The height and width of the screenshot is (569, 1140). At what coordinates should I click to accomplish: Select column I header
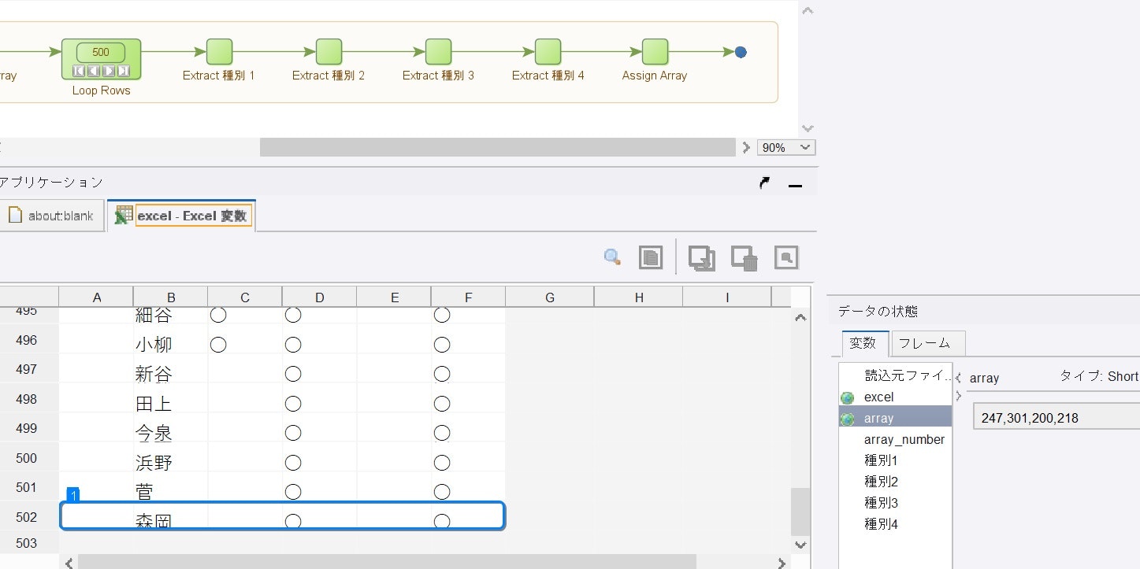[x=727, y=297]
